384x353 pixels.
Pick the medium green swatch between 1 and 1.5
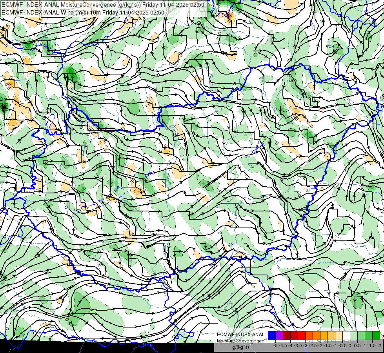369,335
